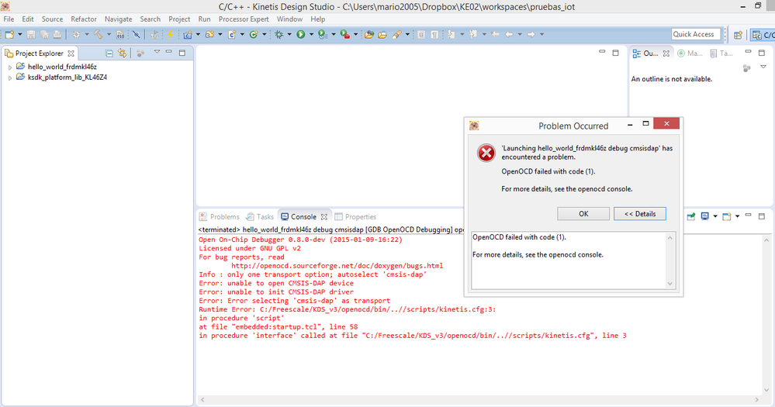Click the New Source Folder icon
775x407 pixels.
pyautogui.click(x=210, y=34)
